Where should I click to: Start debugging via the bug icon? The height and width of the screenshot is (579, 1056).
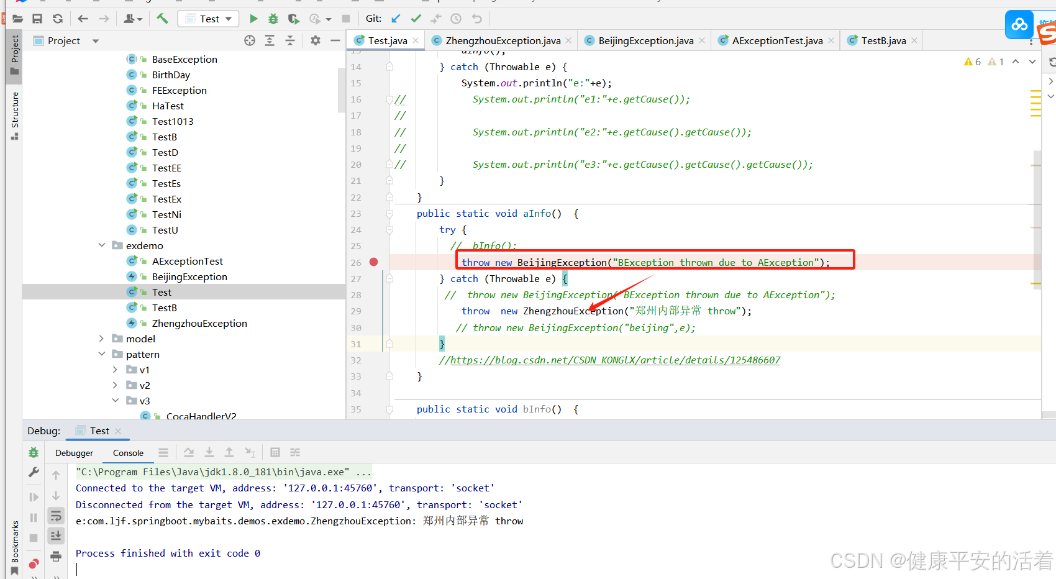coord(273,19)
